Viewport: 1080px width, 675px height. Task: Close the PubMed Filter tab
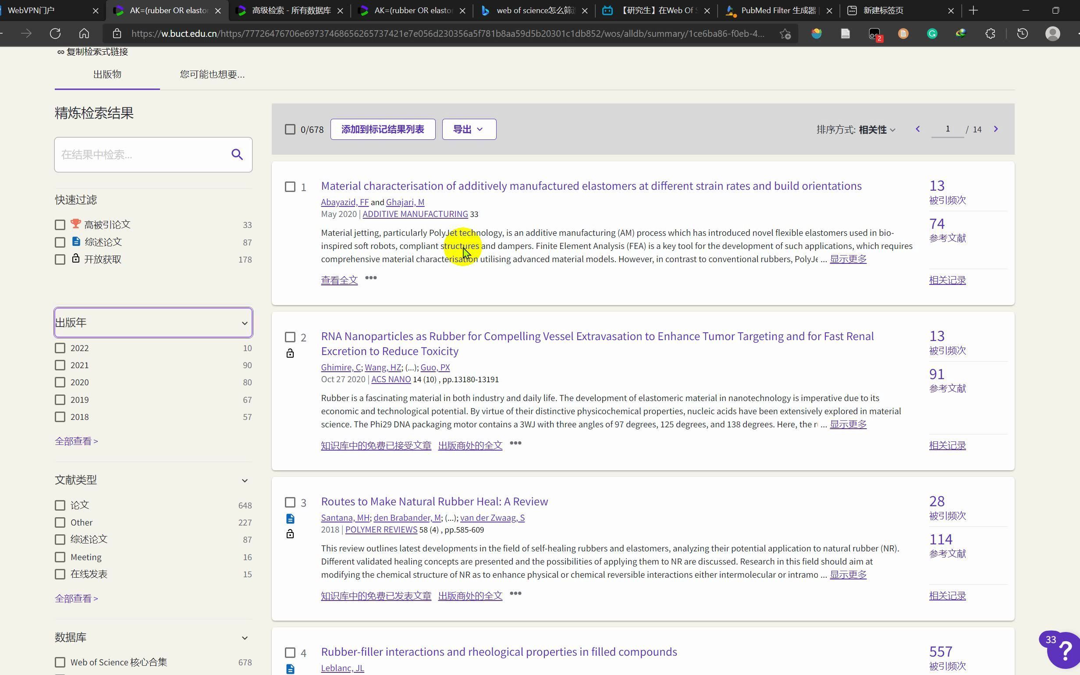tap(829, 11)
